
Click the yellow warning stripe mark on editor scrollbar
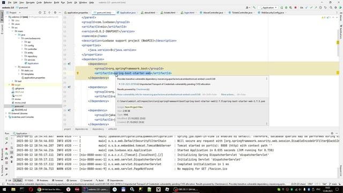[338, 42]
